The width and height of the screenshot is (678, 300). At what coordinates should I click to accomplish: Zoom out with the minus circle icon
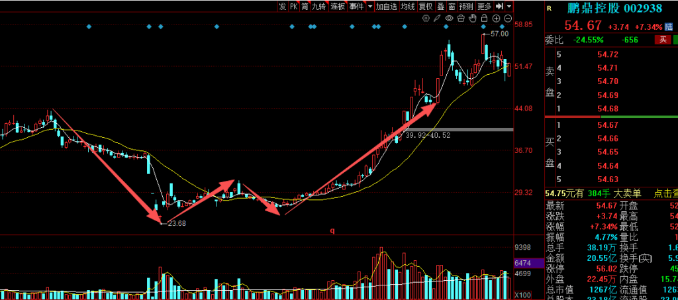(x=508, y=19)
